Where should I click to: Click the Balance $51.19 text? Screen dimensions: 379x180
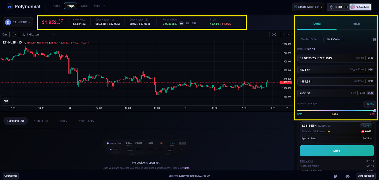[x=306, y=49]
